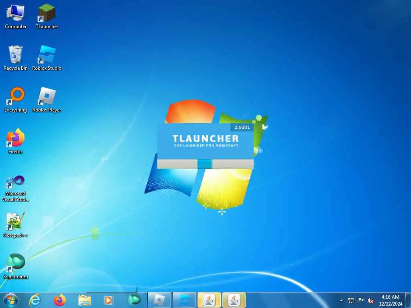Screen dimensions: 411x308
Task: Select the Recycle Bin icon
Action: pos(16,58)
